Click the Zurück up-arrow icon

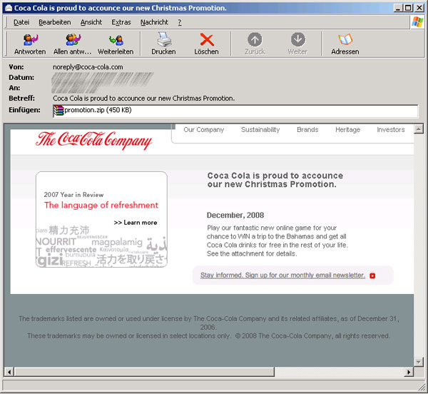[x=255, y=39]
